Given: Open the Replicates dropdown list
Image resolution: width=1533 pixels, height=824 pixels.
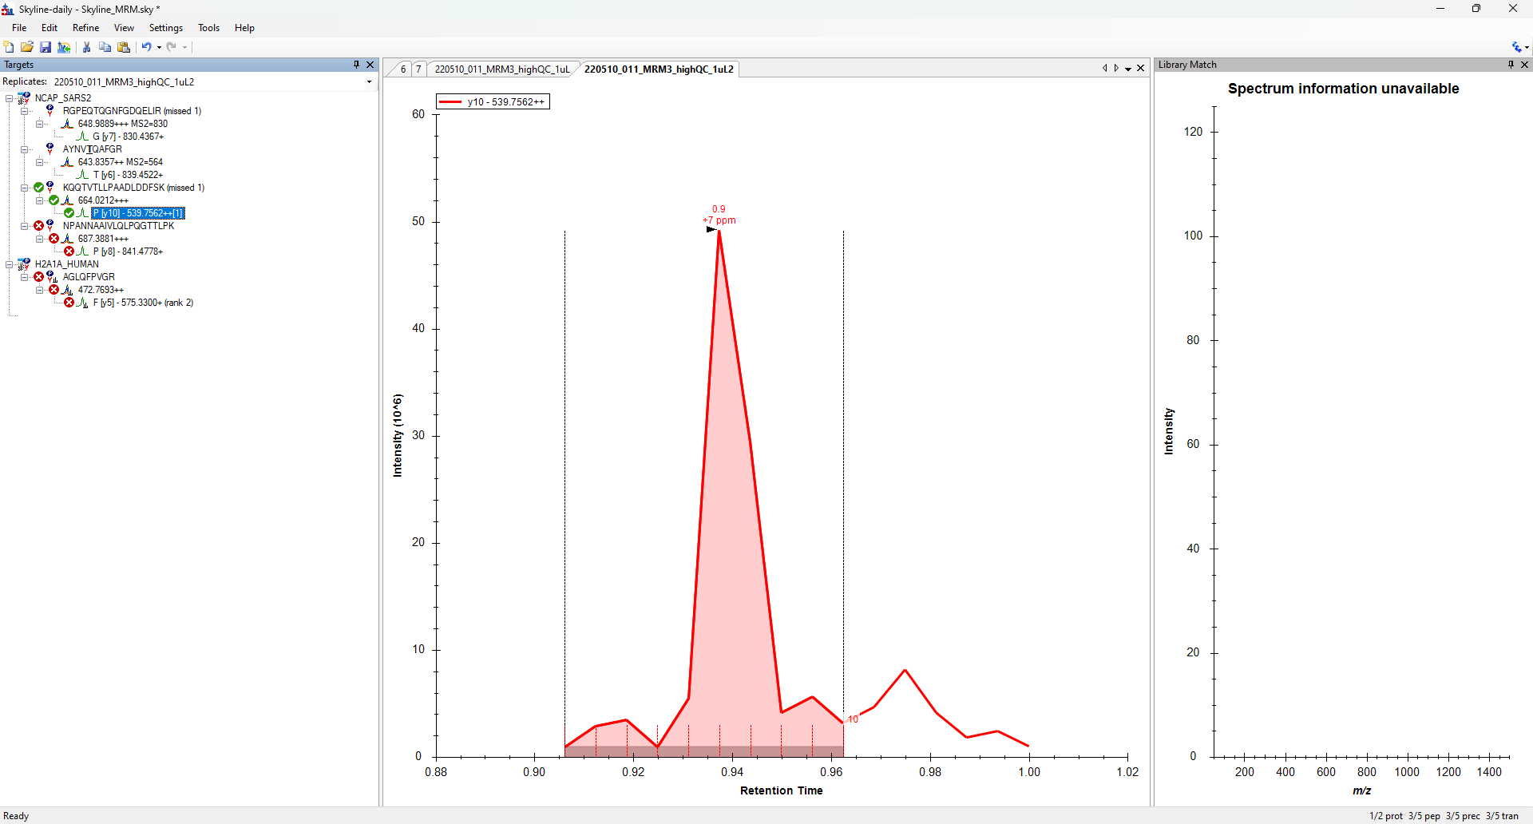Looking at the screenshot, I should (x=369, y=81).
